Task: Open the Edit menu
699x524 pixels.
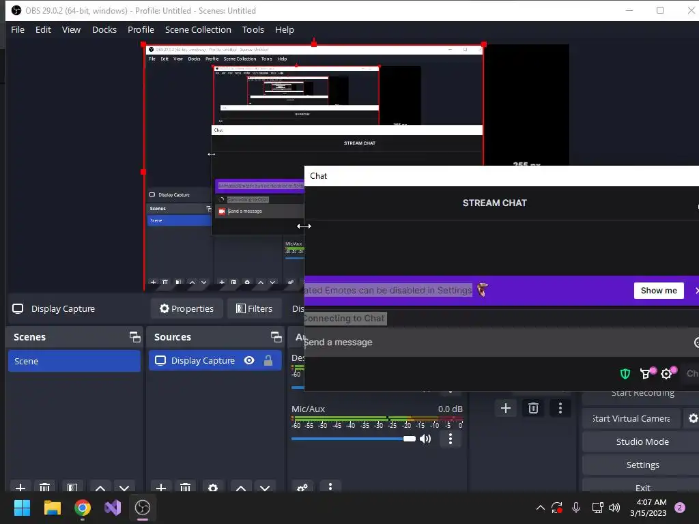Action: [43, 29]
